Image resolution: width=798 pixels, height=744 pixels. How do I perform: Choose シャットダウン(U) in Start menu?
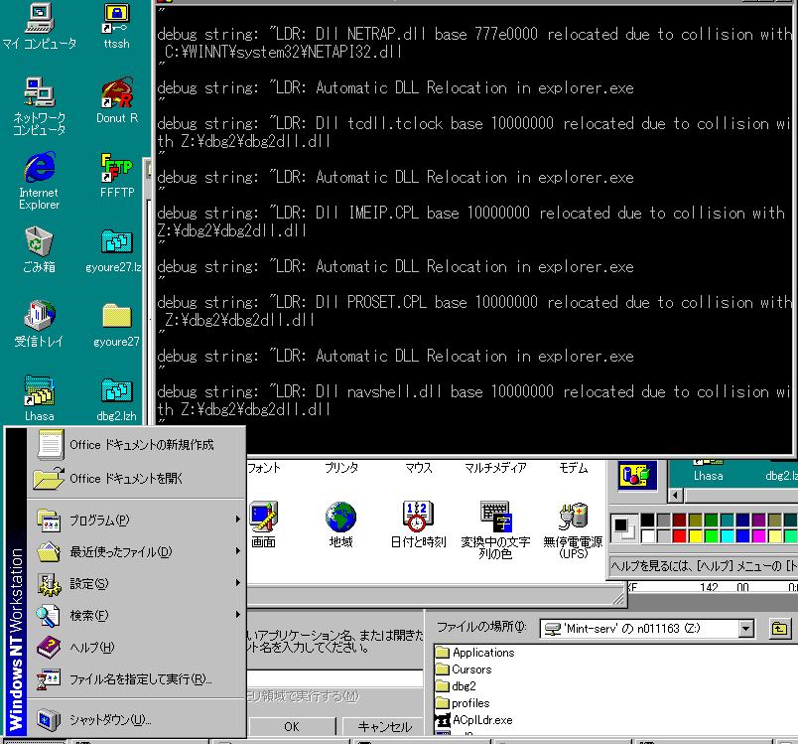tap(136, 719)
